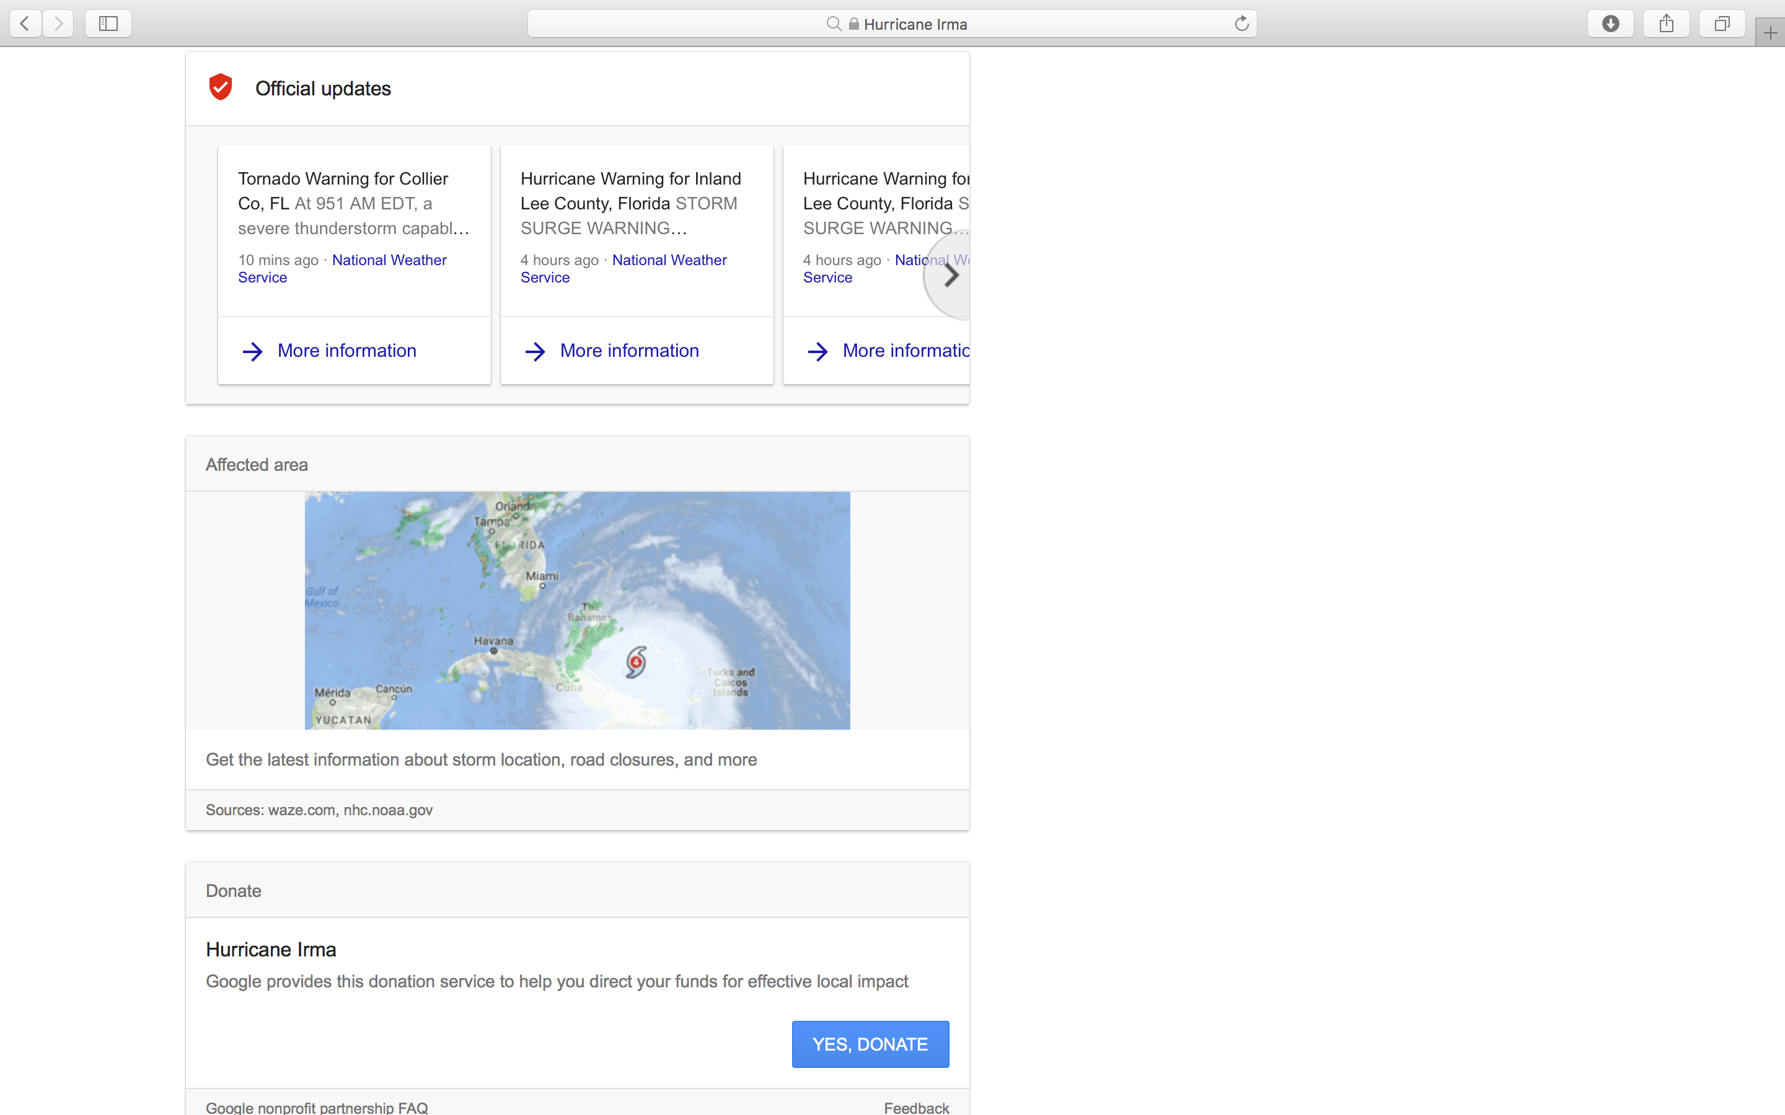
Task: Click Hurricane Warning headline on third card
Action: coord(886,191)
